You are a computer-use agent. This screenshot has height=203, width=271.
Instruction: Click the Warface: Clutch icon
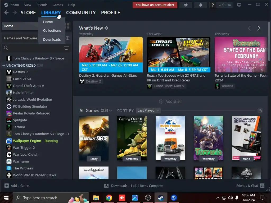9,154
